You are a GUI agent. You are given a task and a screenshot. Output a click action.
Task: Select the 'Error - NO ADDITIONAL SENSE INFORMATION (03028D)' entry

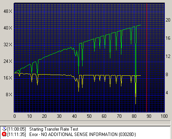pos(83,134)
